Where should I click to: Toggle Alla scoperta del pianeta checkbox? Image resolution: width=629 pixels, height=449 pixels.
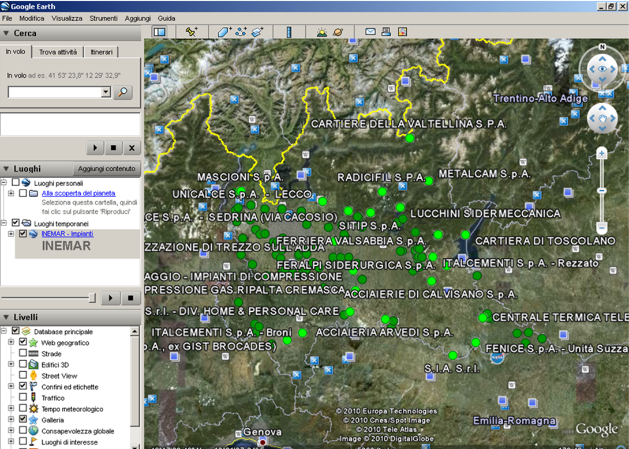click(x=23, y=193)
